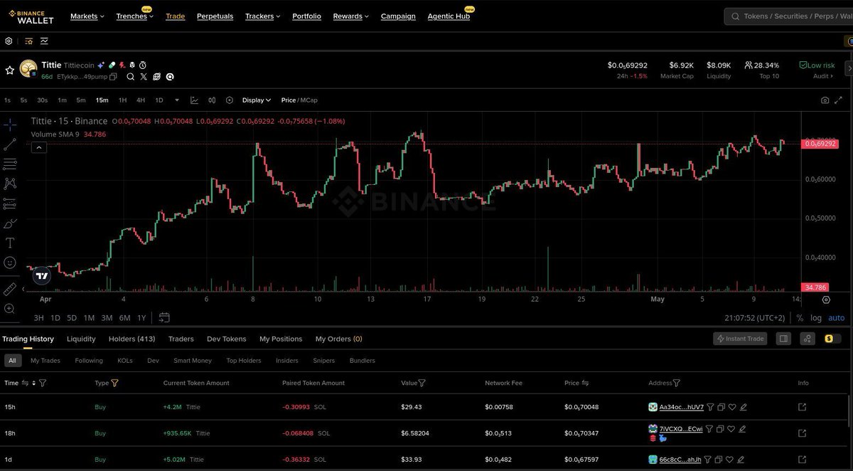
Task: Toggle percent scale on price axis
Action: point(800,318)
